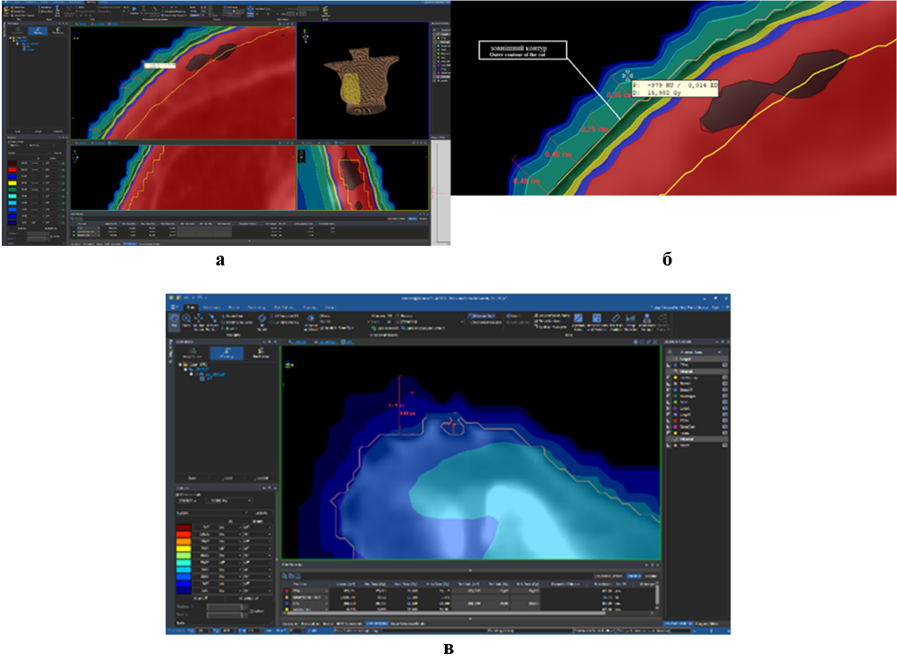897x661 pixels.
Task: Click the third workspace button right of Planning in panel a
Action: point(56,30)
